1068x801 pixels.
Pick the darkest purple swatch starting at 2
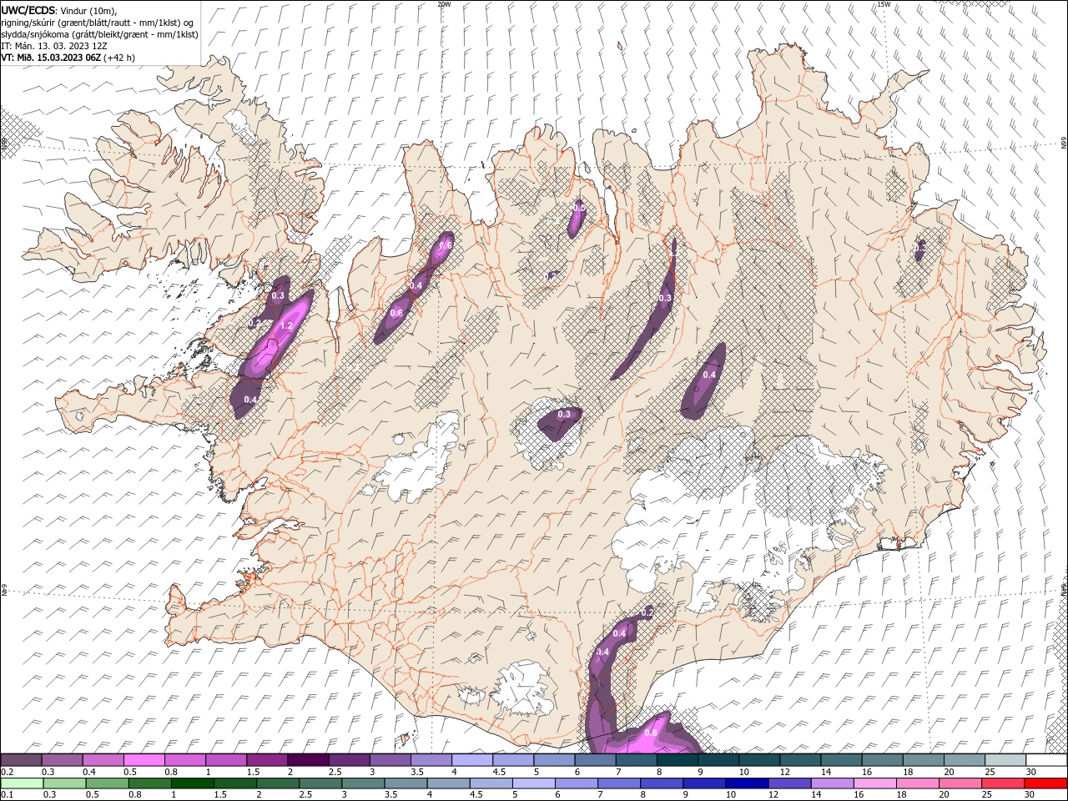308,760
